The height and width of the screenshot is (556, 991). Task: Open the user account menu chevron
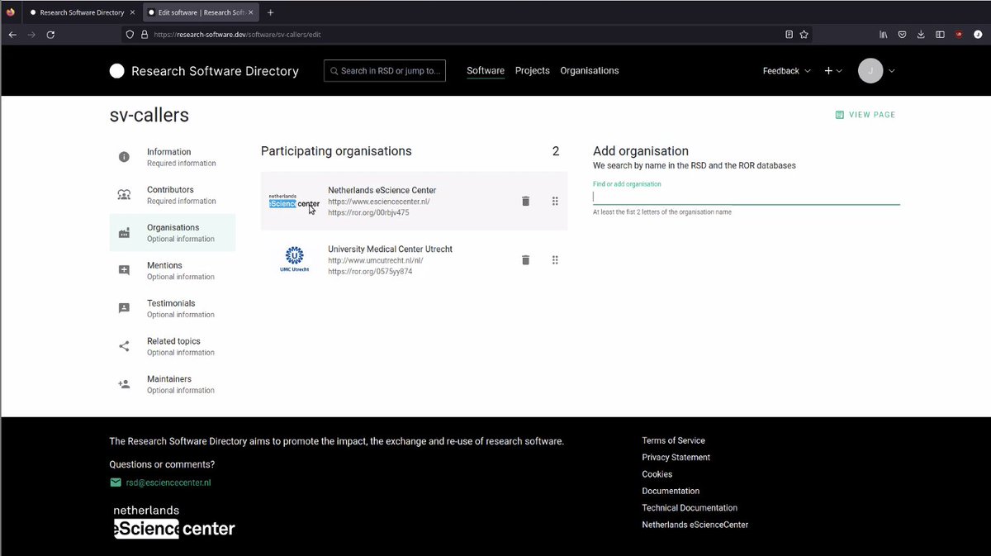(x=892, y=71)
